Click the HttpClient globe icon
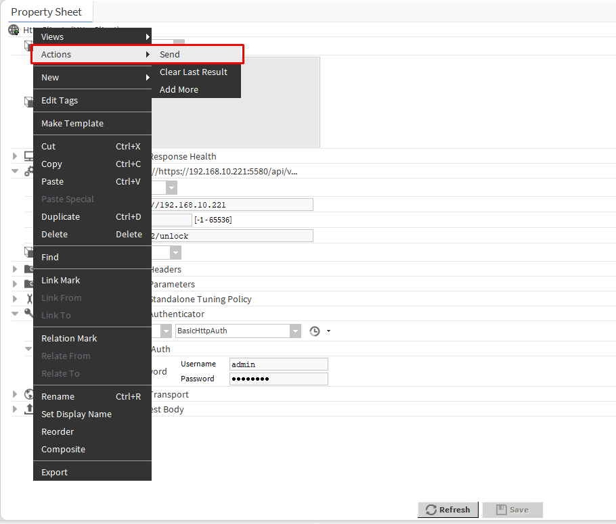This screenshot has height=524, width=616. pos(14,30)
